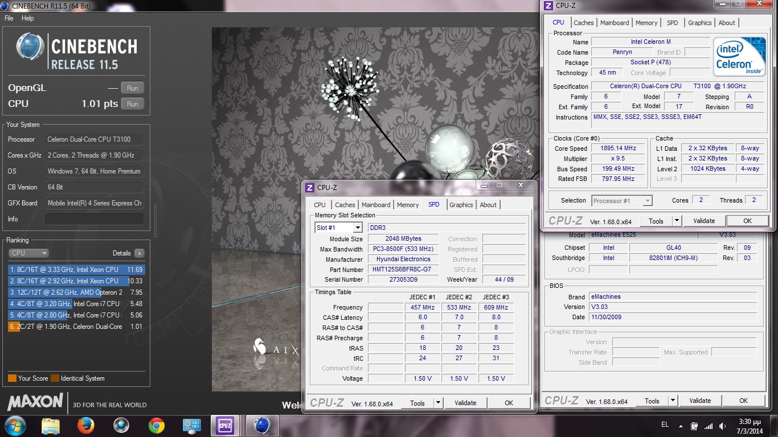Click Validate in CPU-Z SPD window
The image size is (778, 437).
[465, 403]
